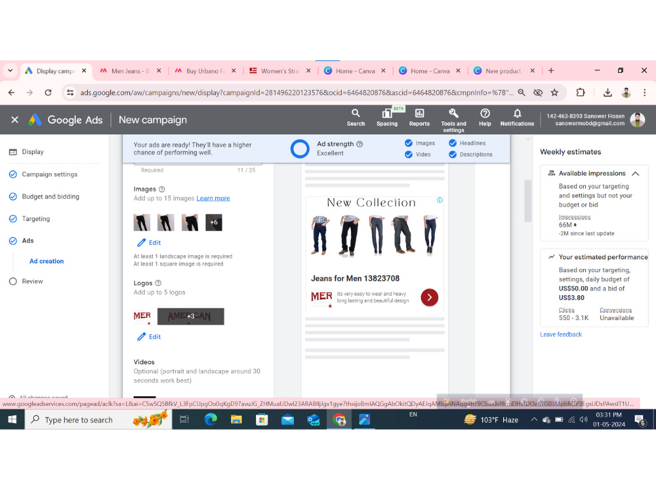656x492 pixels.
Task: Open the Help question icon
Action: point(485,117)
